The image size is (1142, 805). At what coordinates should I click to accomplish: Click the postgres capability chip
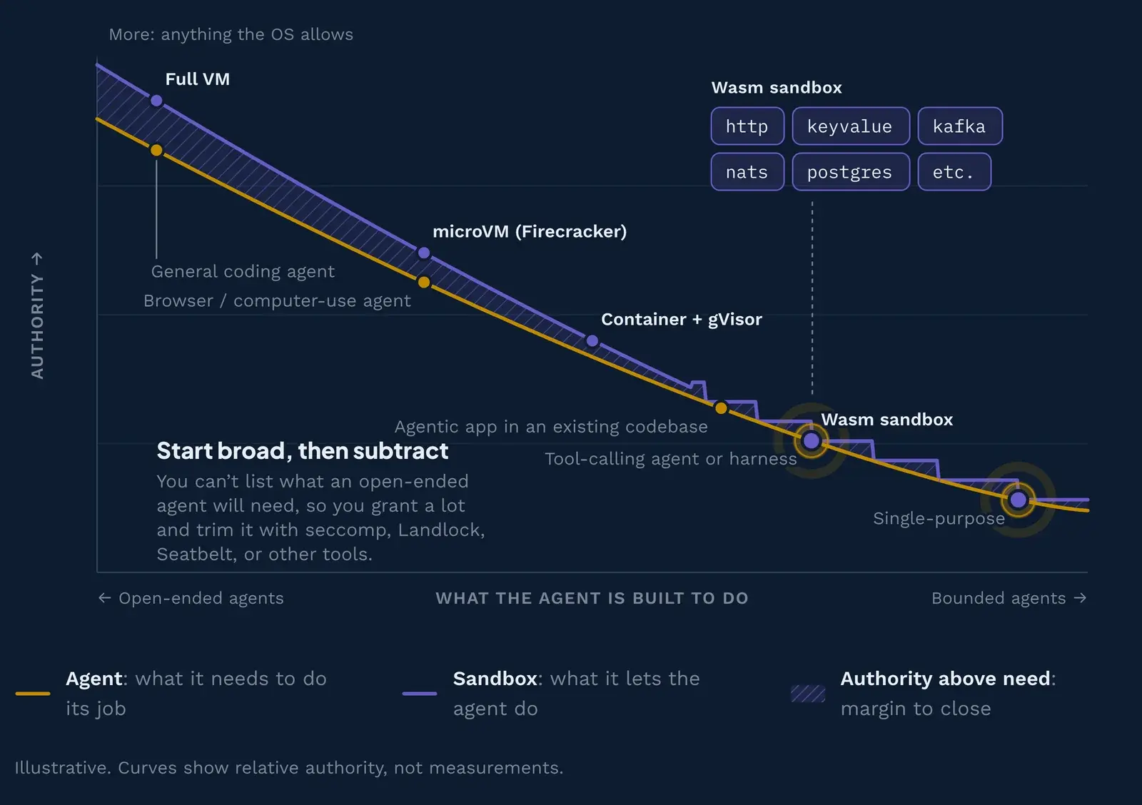coord(851,172)
